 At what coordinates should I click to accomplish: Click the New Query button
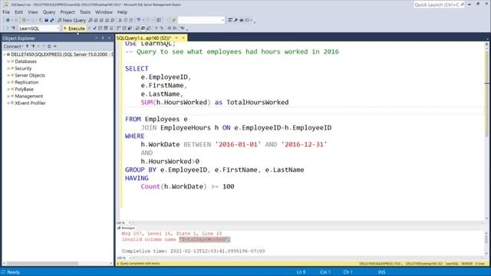[x=71, y=20]
